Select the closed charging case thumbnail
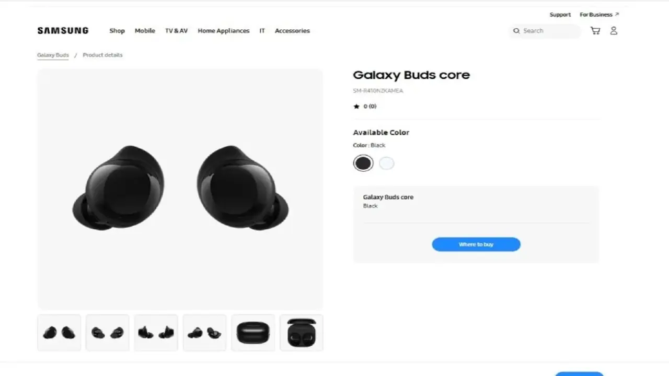Image resolution: width=669 pixels, height=376 pixels. (x=253, y=333)
